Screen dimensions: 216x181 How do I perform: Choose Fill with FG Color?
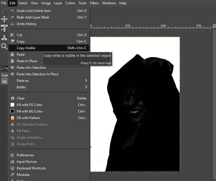[49, 105]
